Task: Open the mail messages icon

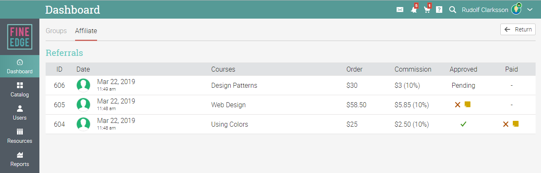Action: (x=400, y=10)
